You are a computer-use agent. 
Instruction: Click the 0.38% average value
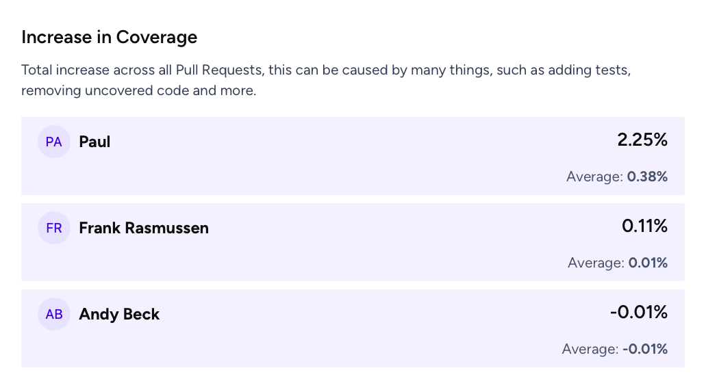[647, 177]
